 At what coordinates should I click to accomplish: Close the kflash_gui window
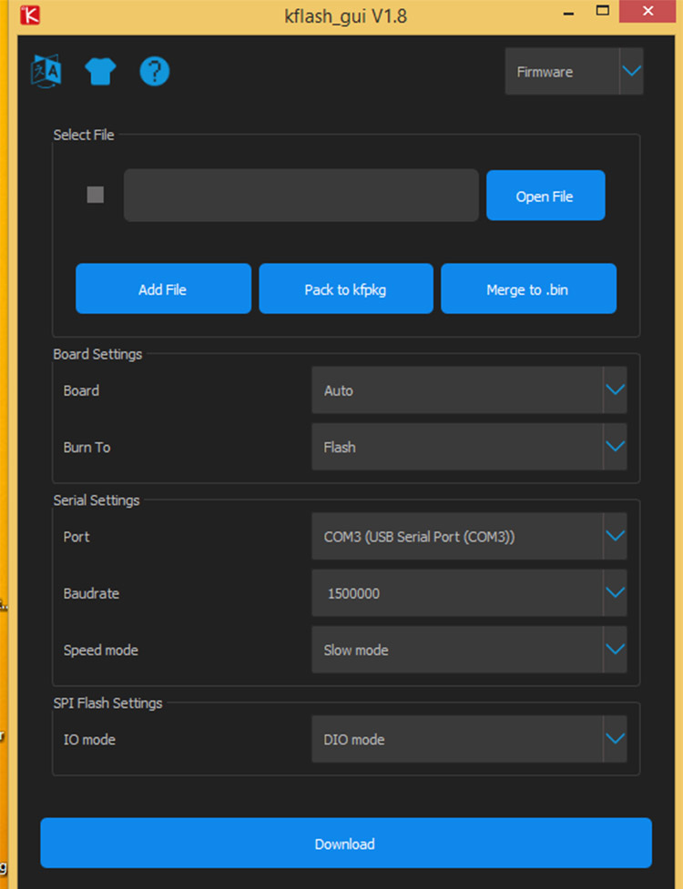(x=647, y=11)
